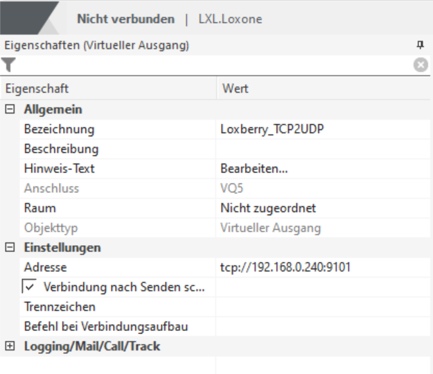Collapse the Allgemein section
433x374 pixels.
click(10, 109)
